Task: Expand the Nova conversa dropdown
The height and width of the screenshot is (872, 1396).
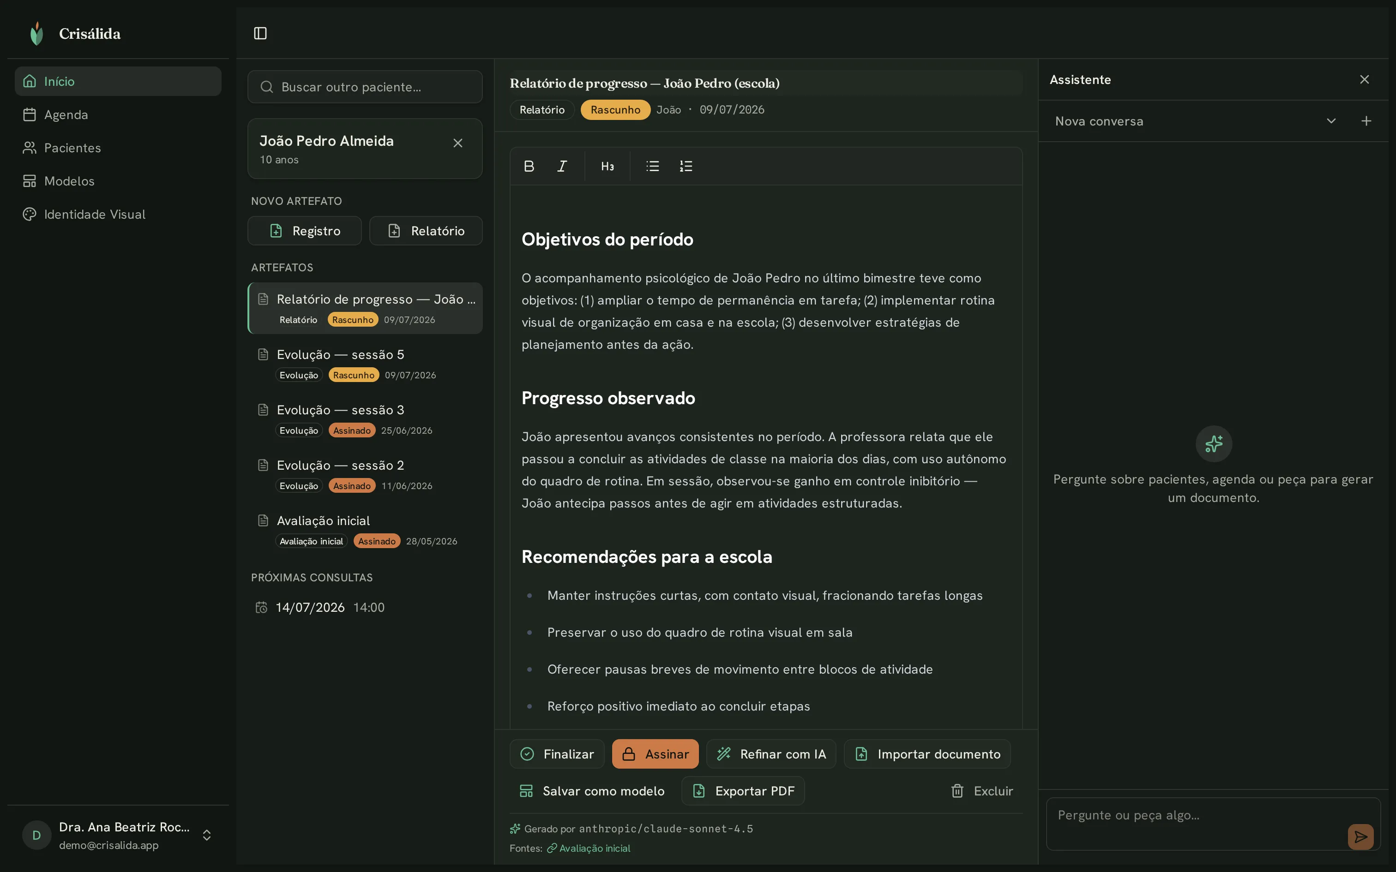Action: [1331, 121]
